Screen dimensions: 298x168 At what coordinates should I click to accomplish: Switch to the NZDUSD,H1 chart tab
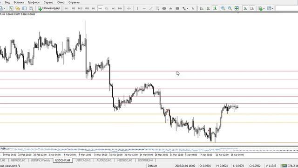click(125, 161)
